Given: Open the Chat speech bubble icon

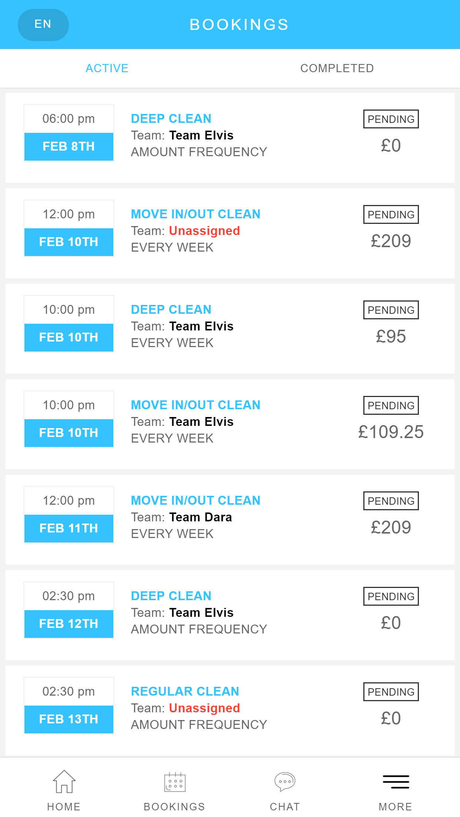Looking at the screenshot, I should point(285,781).
